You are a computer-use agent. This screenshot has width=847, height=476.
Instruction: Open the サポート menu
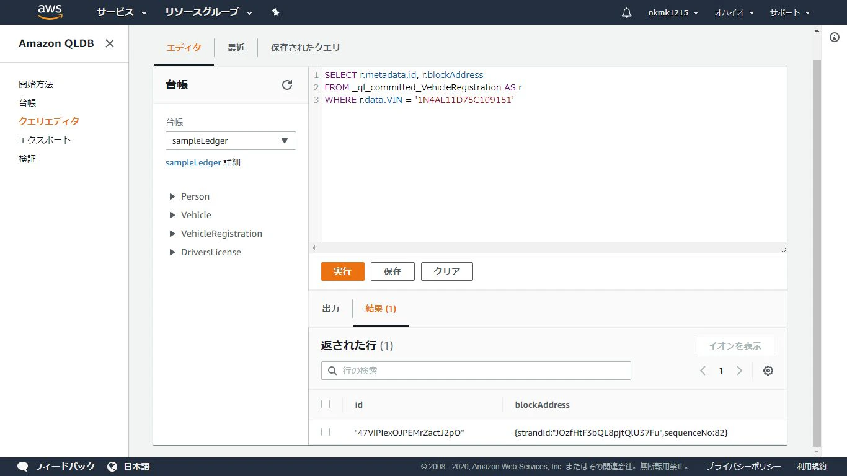(x=790, y=12)
